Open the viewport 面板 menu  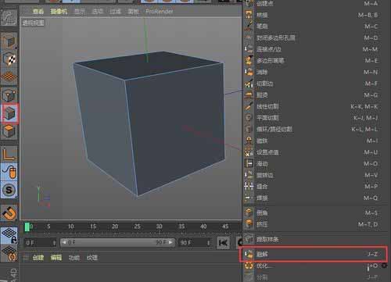pyautogui.click(x=133, y=12)
